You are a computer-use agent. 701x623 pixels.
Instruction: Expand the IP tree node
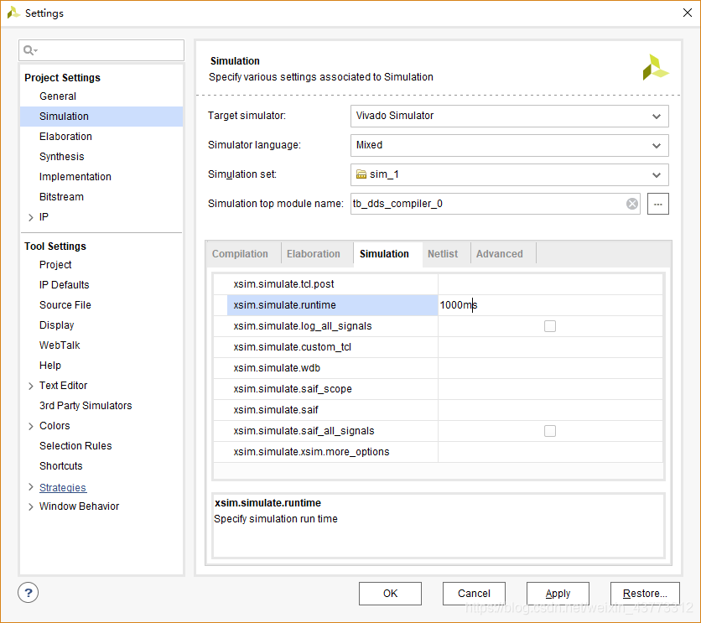[x=31, y=218]
